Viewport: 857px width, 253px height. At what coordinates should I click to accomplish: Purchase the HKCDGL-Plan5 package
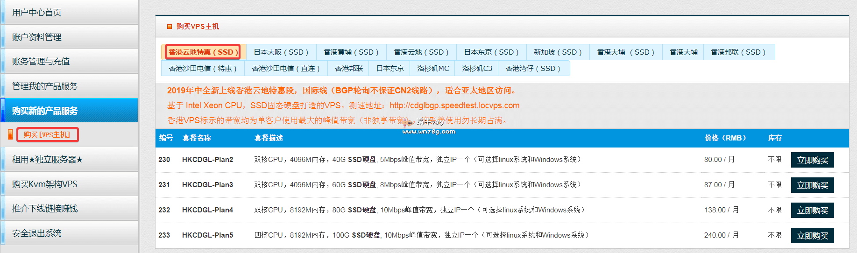point(812,236)
